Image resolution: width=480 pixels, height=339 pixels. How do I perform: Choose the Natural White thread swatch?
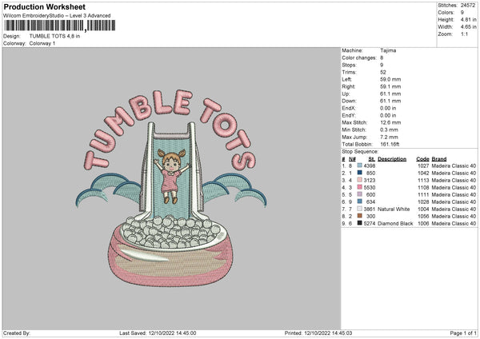point(360,209)
